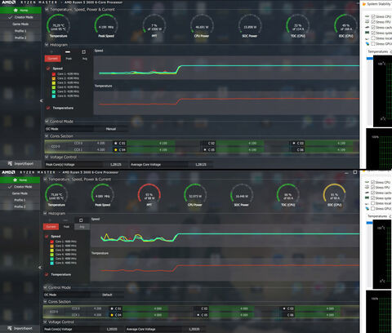Enable Stress local disks in first stability window
392x333 pixels.
373,38
